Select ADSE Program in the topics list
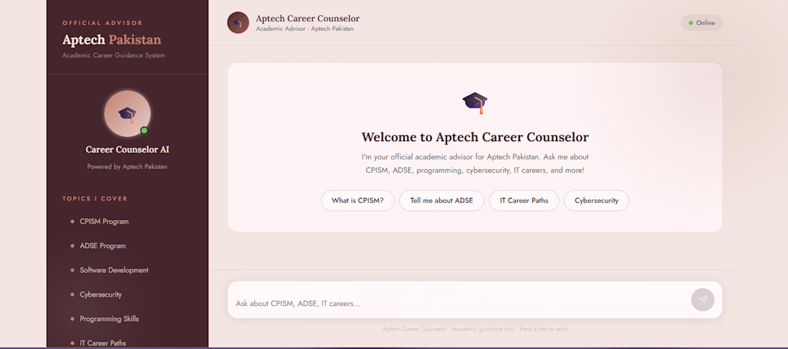The width and height of the screenshot is (788, 349). pos(102,246)
